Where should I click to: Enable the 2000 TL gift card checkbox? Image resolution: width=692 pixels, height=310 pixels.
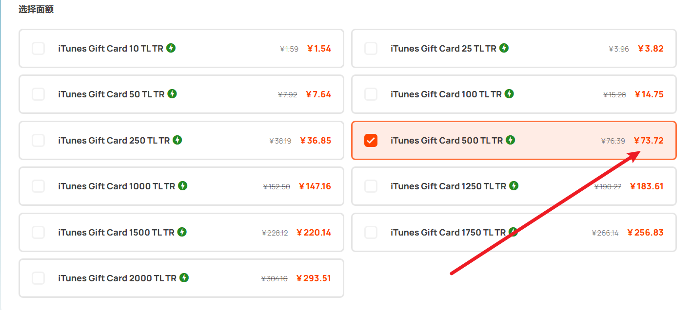coord(38,278)
